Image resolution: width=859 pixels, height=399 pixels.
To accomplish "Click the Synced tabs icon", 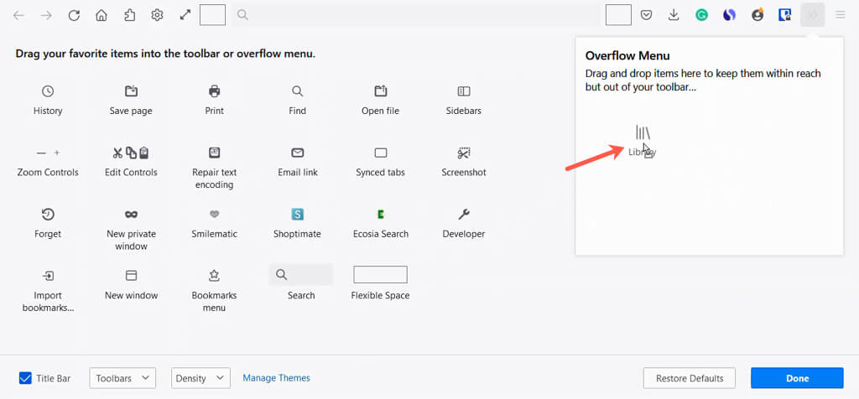I will coord(380,153).
